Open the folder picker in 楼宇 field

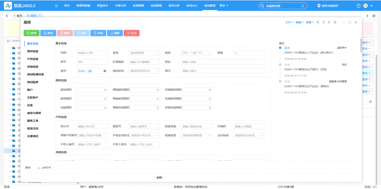[105, 71]
